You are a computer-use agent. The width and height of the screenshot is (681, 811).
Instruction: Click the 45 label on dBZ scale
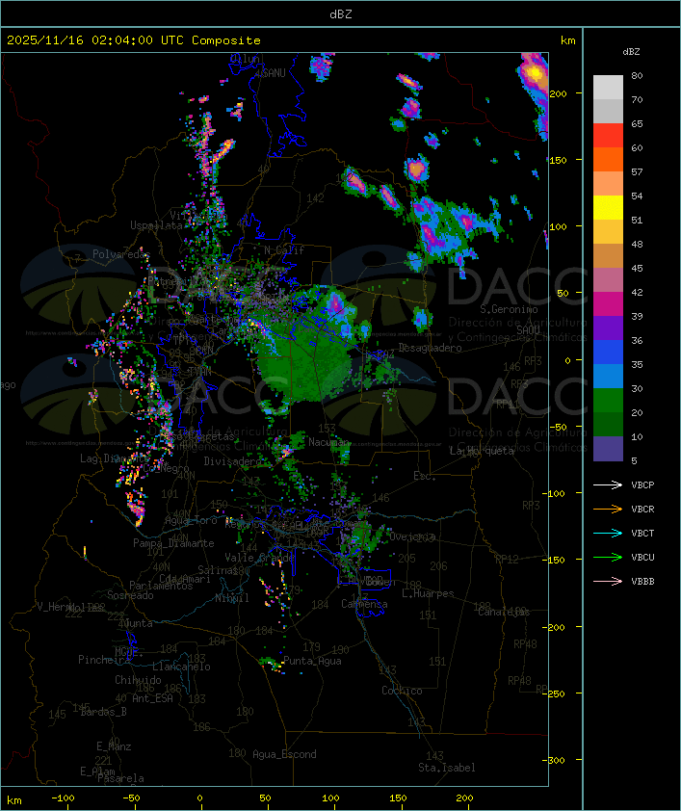[637, 268]
